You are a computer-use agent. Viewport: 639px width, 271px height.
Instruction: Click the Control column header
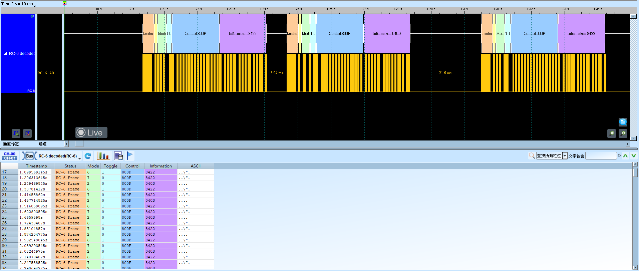tap(132, 166)
